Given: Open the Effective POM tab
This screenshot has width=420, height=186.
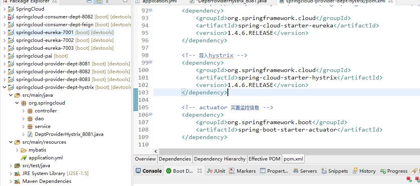Looking at the screenshot, I should [x=264, y=159].
